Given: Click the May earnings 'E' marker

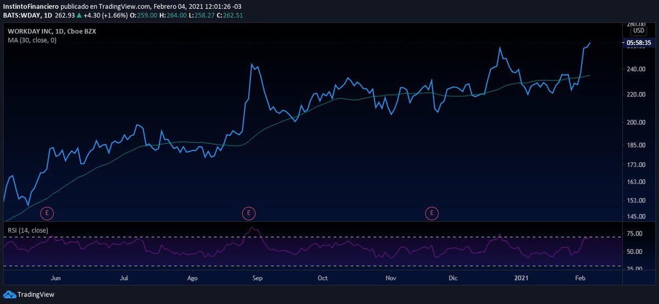Looking at the screenshot, I should [48, 212].
